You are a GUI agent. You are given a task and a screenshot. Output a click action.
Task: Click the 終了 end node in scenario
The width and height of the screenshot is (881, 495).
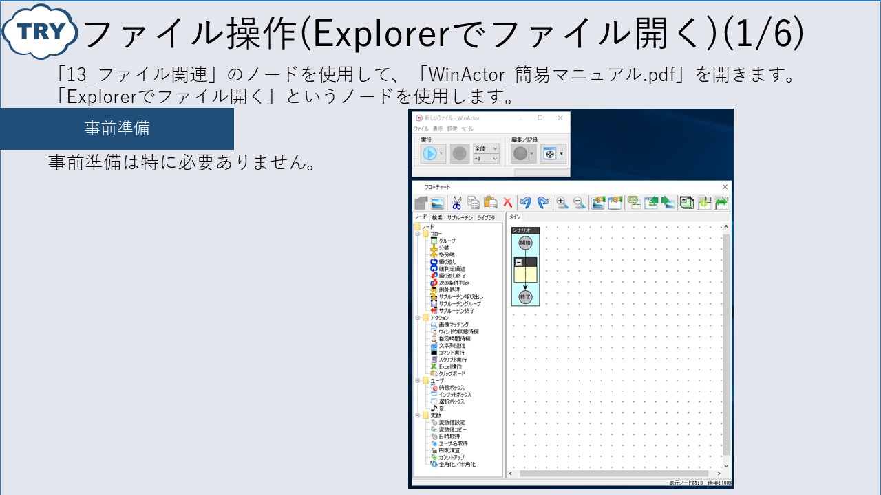click(x=525, y=297)
